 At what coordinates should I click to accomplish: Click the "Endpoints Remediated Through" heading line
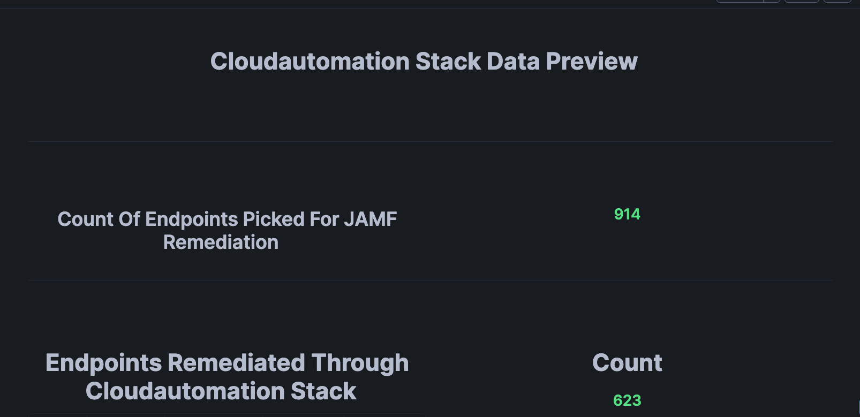[227, 363]
